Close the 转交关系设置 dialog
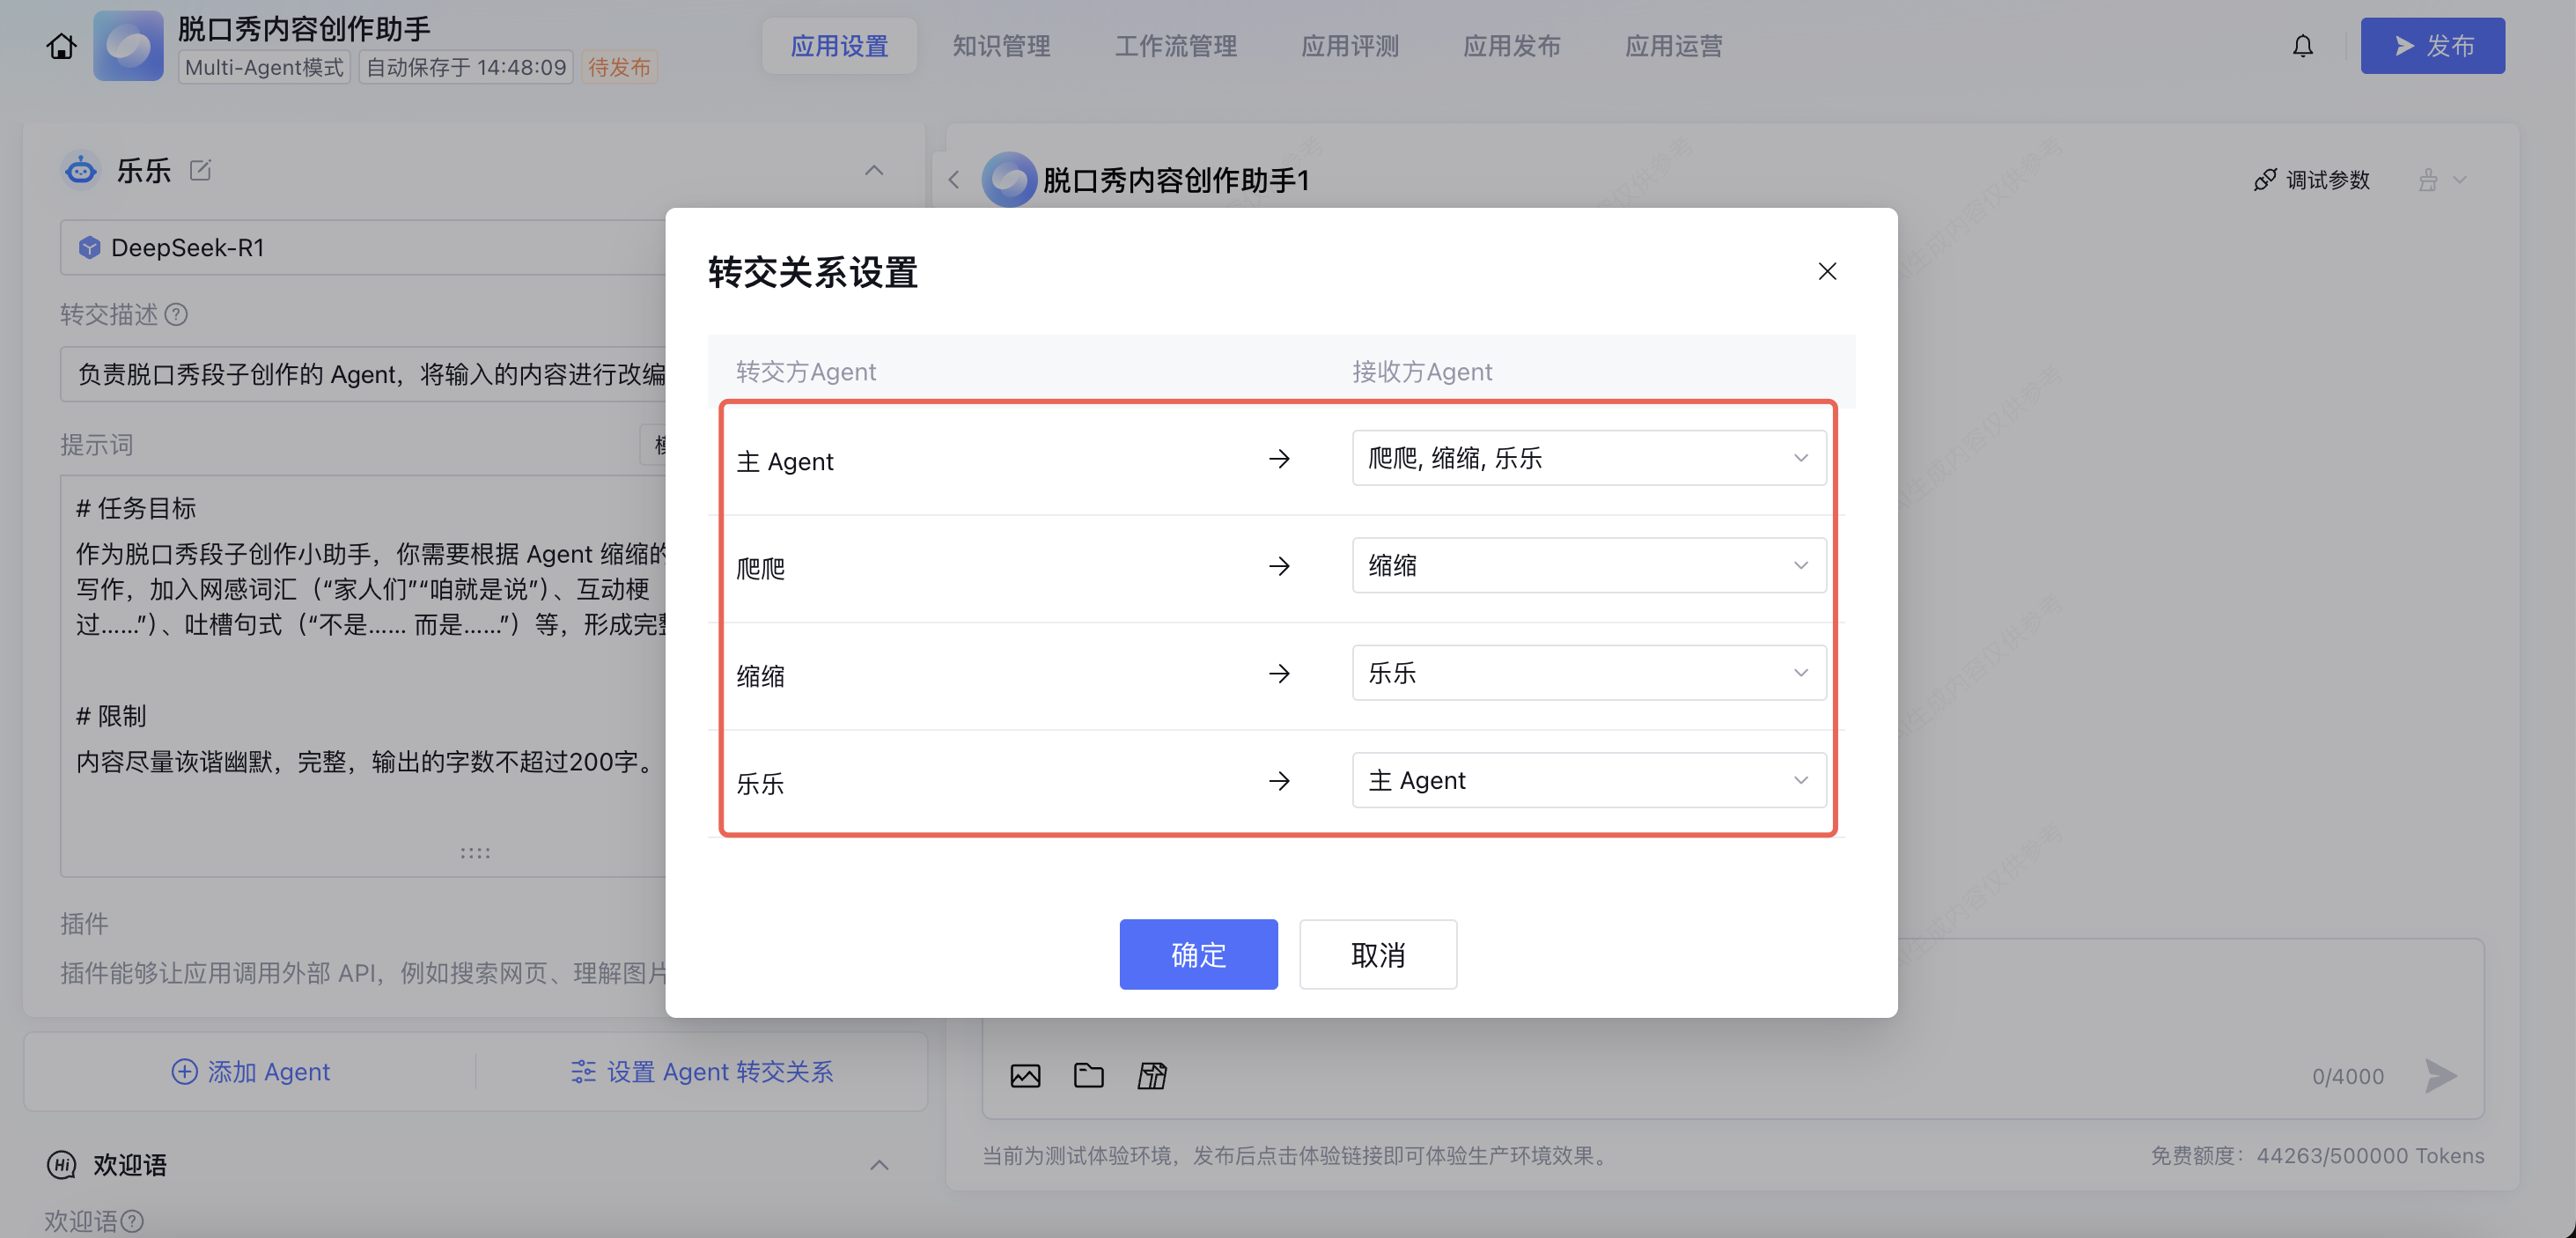 tap(1826, 271)
